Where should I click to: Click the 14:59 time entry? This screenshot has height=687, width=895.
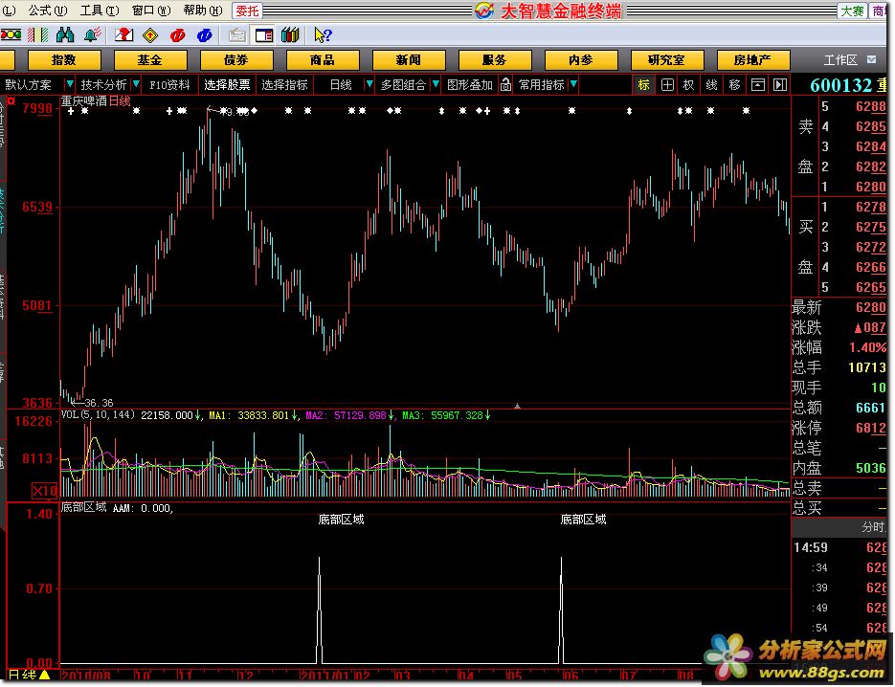tap(811, 548)
